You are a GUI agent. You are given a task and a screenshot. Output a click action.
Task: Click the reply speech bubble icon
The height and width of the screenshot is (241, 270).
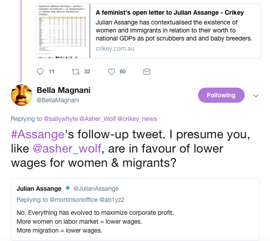click(40, 72)
